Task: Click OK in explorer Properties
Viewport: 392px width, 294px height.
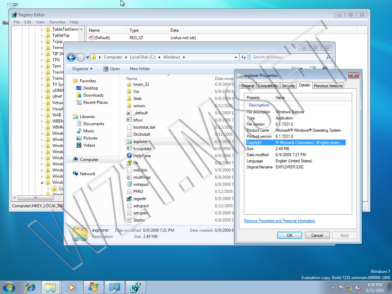Action: click(290, 235)
